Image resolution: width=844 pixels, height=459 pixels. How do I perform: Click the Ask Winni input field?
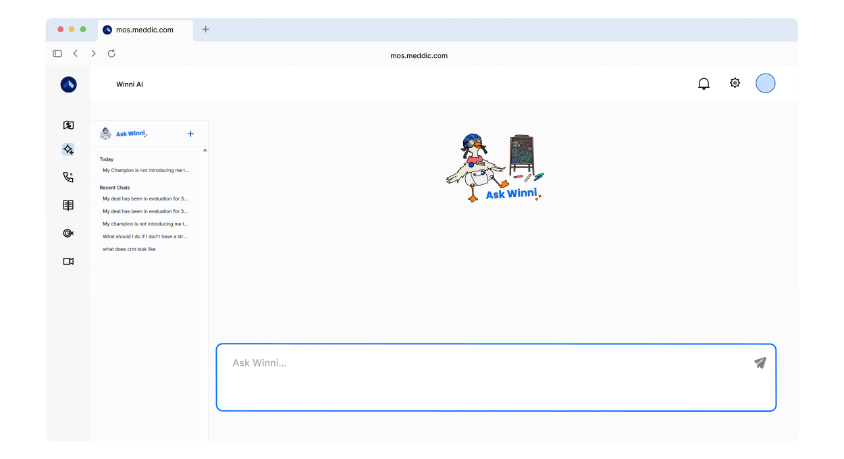496,377
